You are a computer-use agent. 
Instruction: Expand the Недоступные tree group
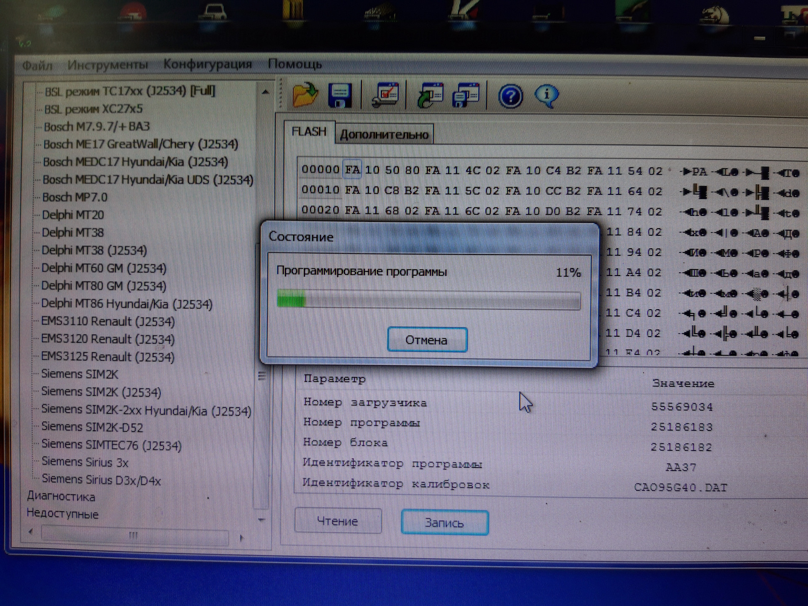(62, 514)
